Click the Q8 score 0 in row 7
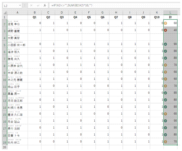The width and height of the screenshot is (182, 151). point(130,58)
